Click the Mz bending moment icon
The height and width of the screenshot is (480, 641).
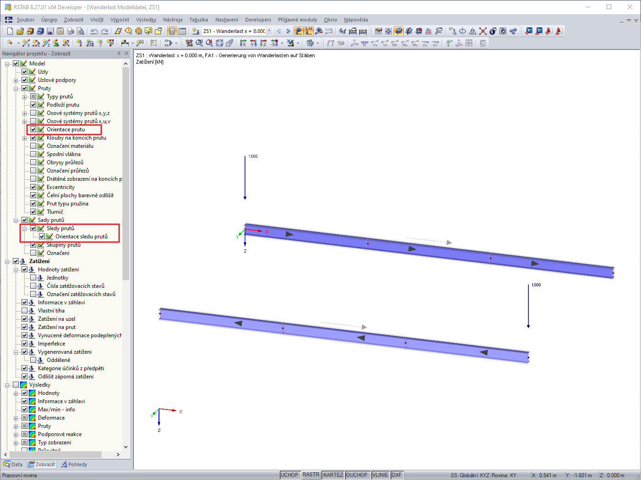(415, 43)
